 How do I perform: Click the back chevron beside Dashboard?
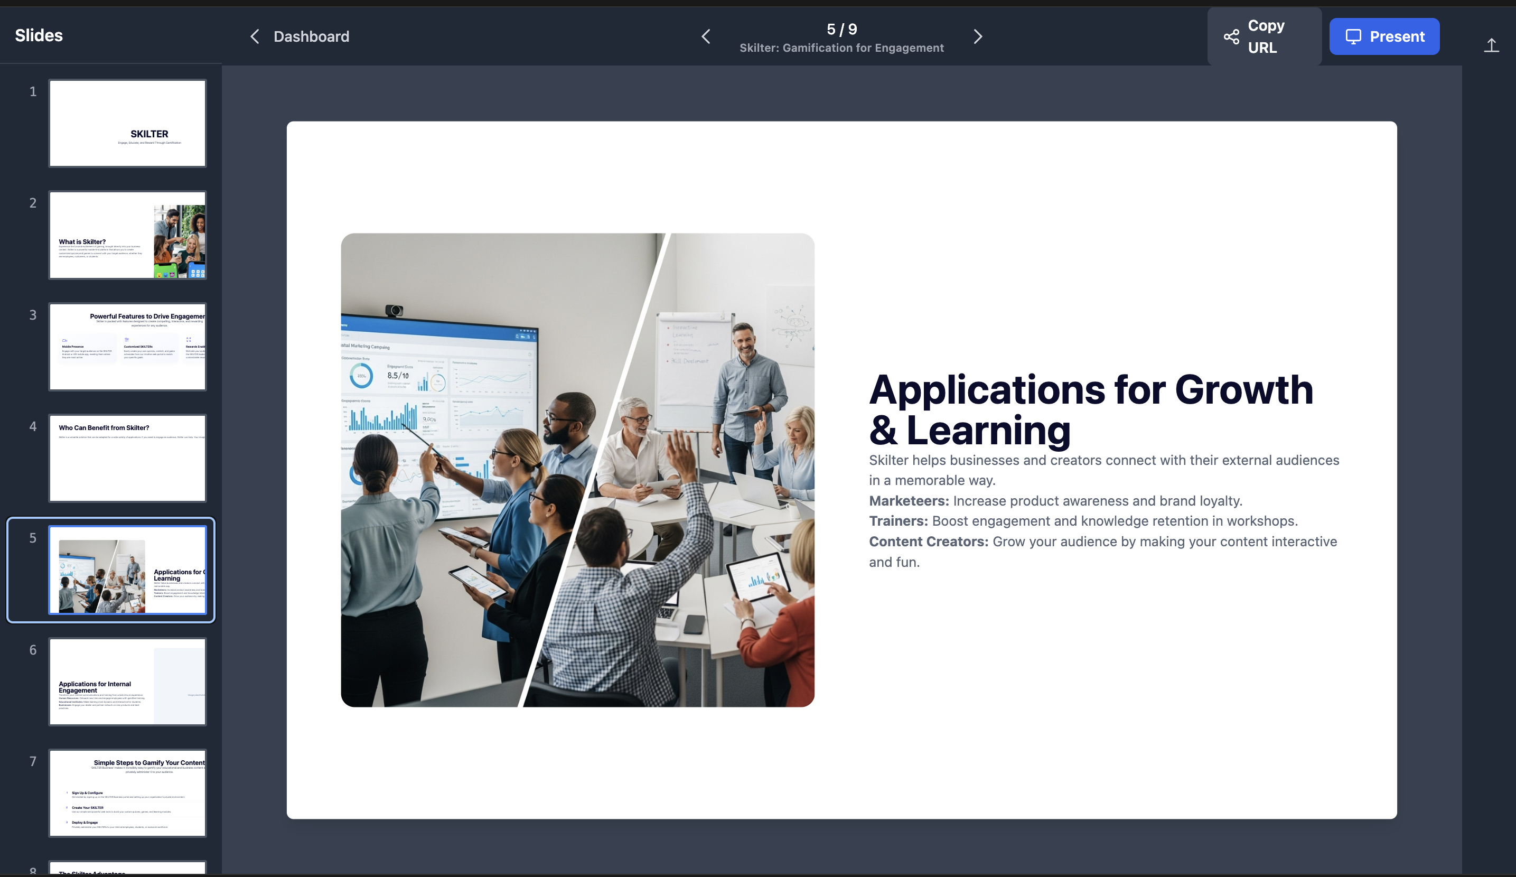(255, 36)
